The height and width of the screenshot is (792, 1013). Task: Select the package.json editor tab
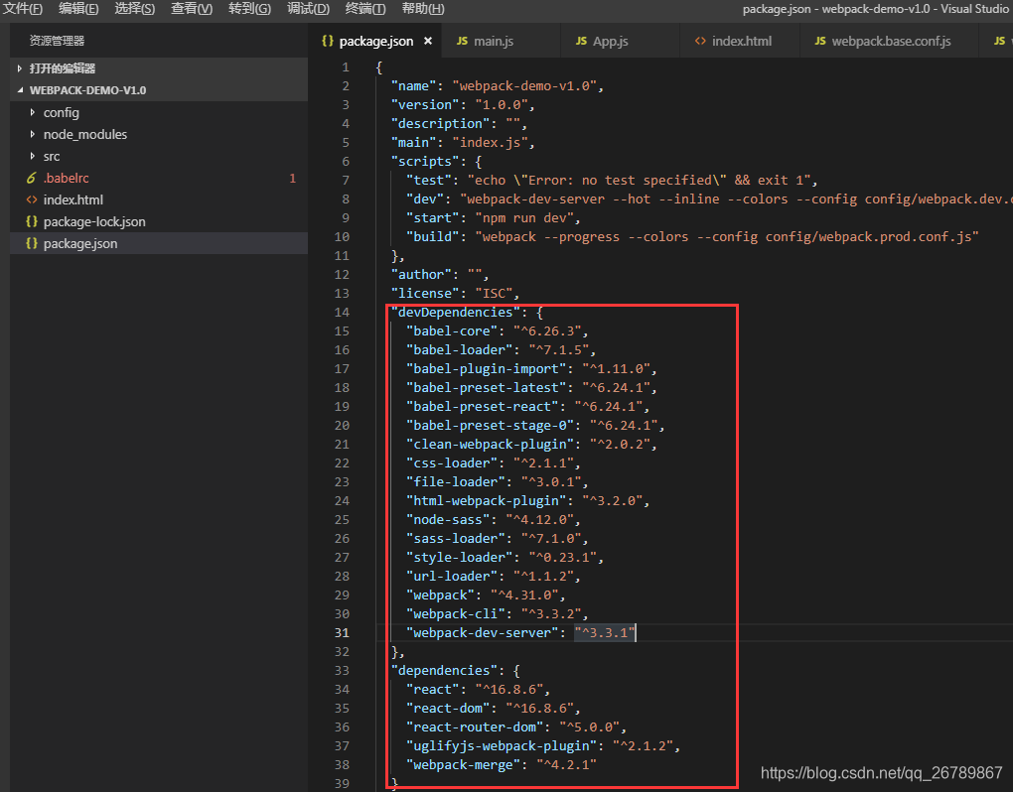pyautogui.click(x=376, y=41)
